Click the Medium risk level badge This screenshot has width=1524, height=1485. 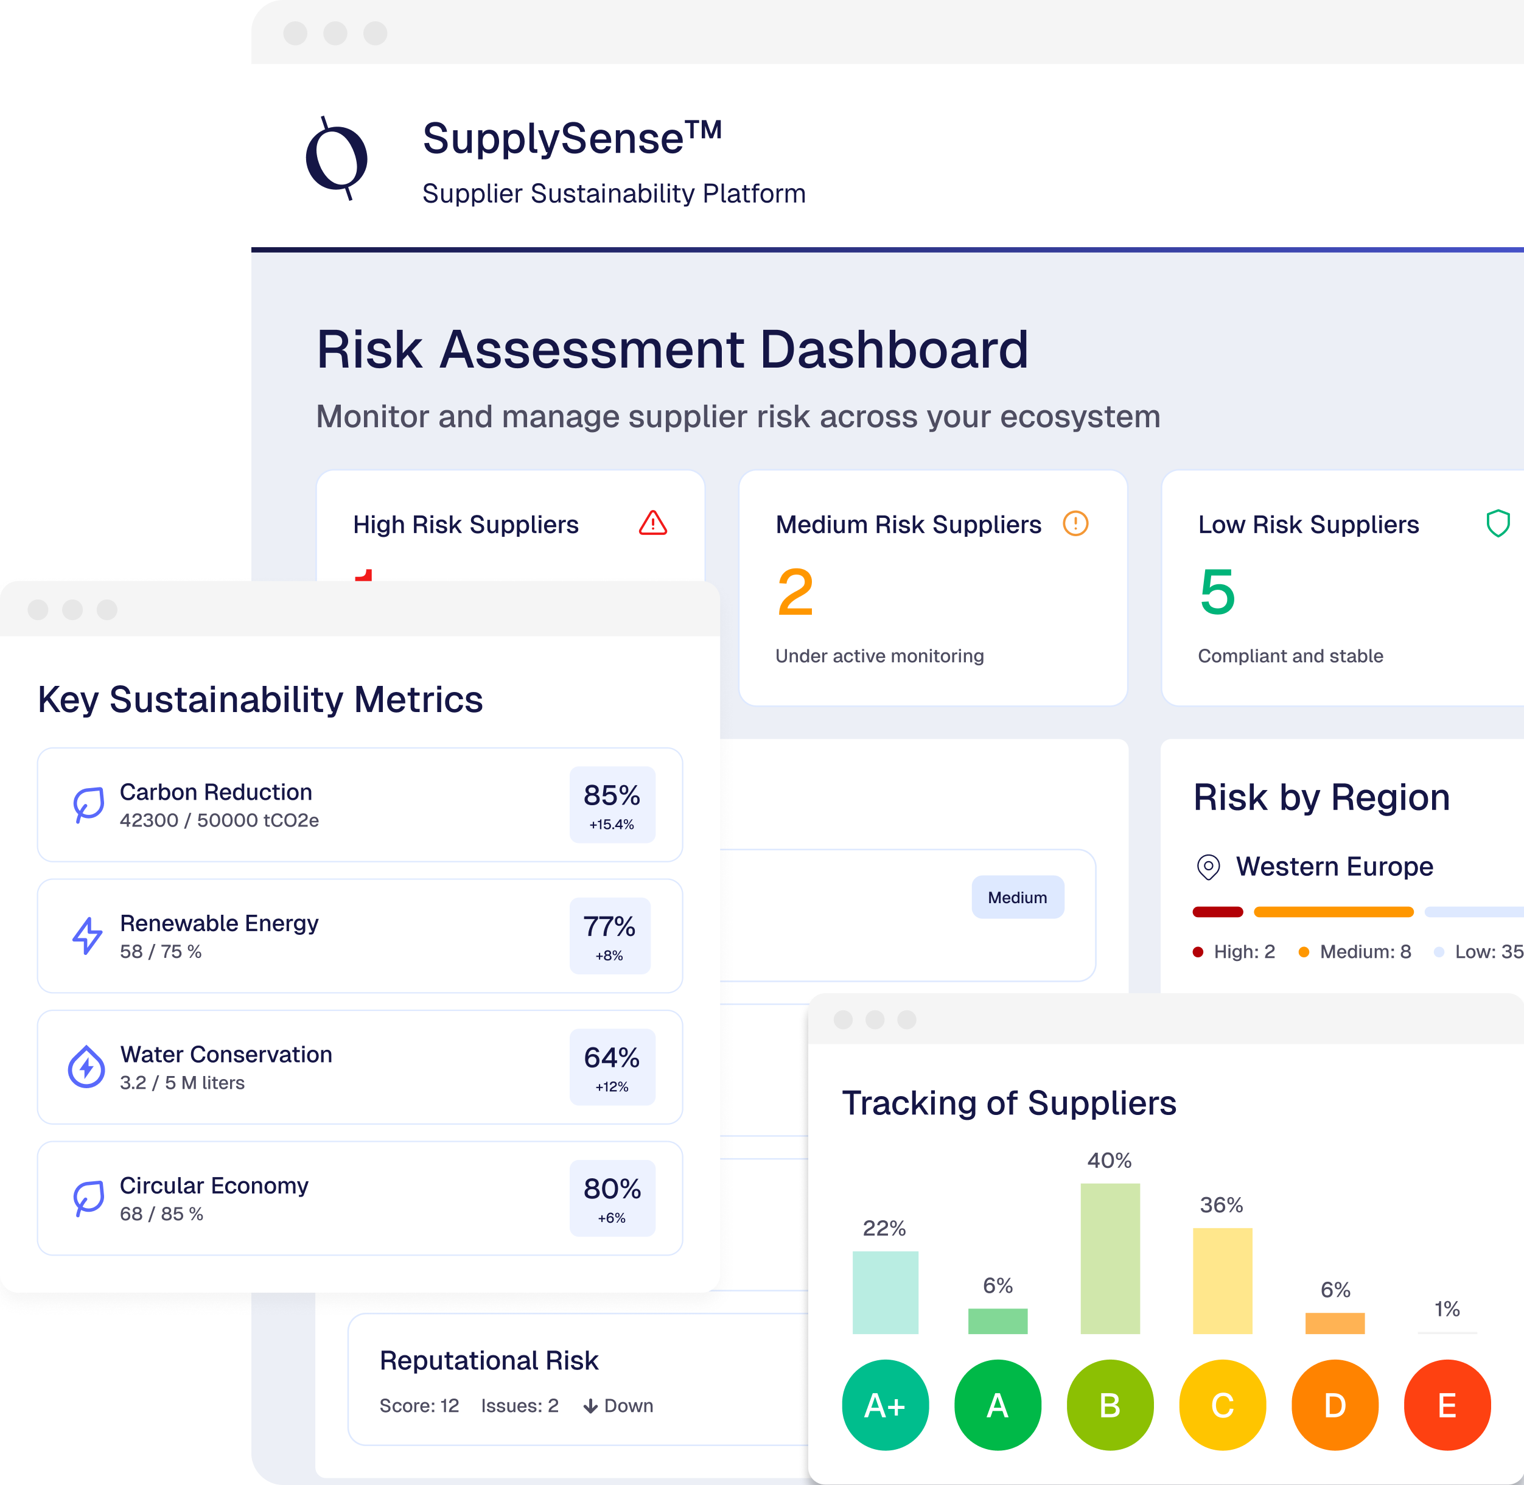click(x=1017, y=898)
